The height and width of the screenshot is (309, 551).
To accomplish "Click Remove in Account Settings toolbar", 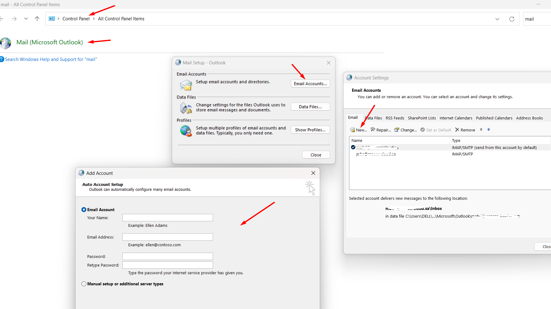I will pyautogui.click(x=465, y=130).
